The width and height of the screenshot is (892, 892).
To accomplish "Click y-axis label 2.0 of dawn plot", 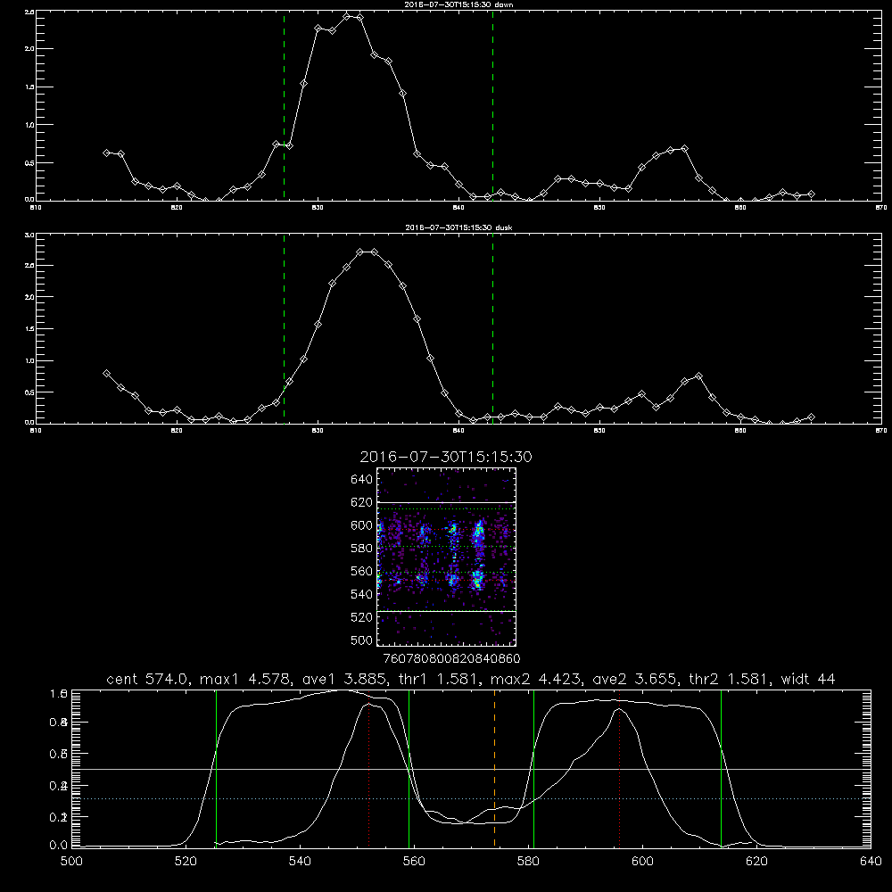I will point(29,49).
